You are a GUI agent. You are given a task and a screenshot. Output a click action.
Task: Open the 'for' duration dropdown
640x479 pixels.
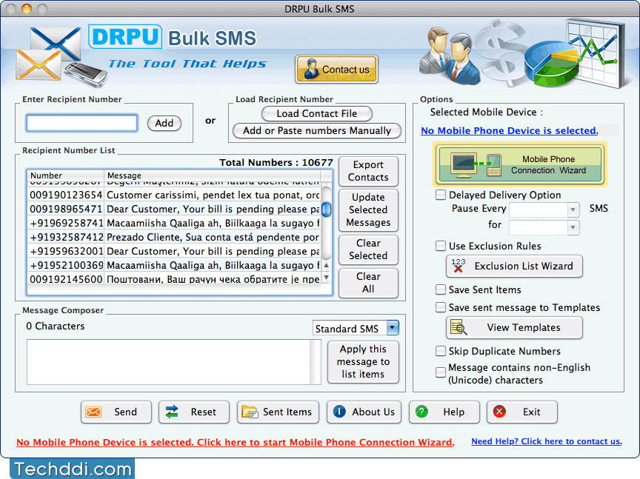coord(573,227)
